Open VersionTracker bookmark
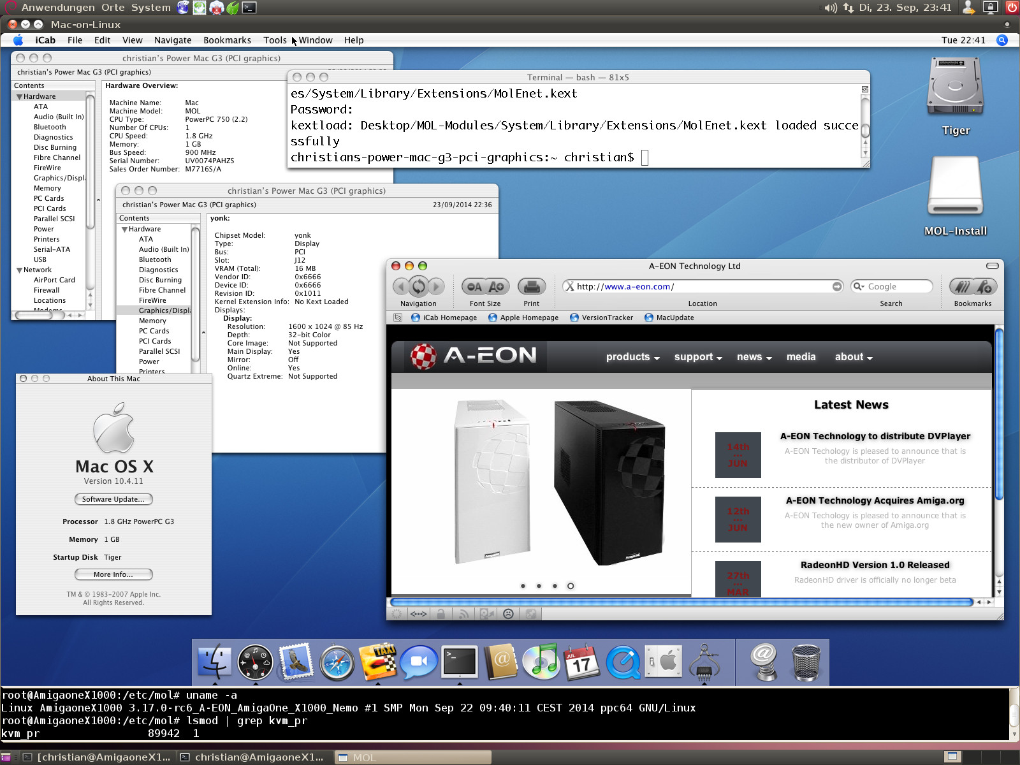 [x=601, y=317]
